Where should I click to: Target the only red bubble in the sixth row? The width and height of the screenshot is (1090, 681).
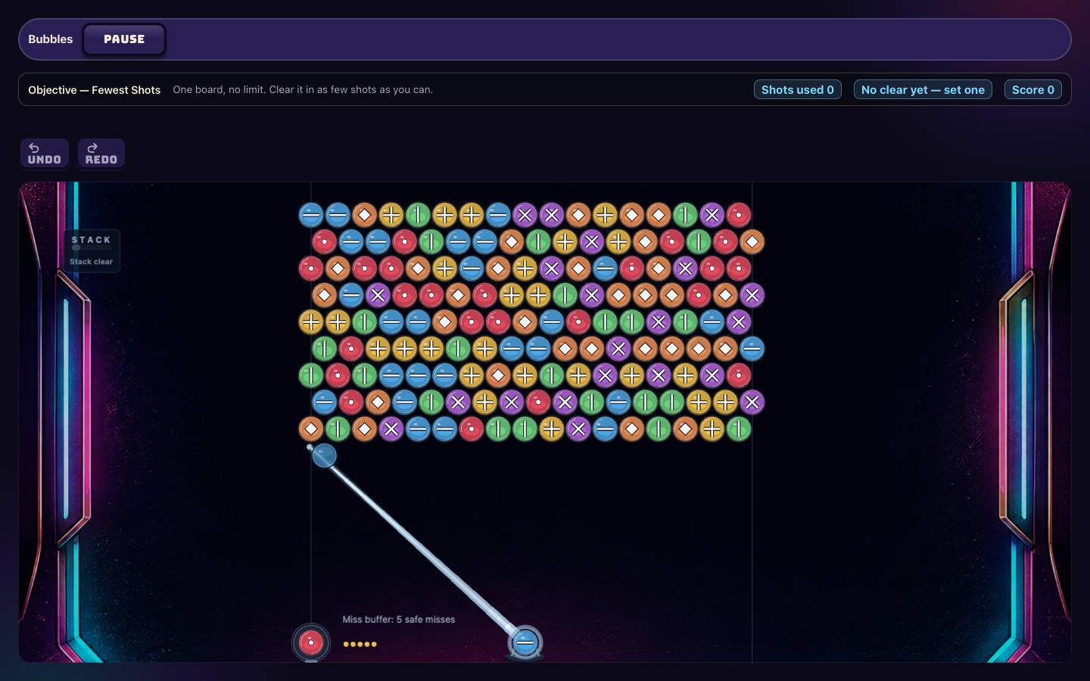351,349
